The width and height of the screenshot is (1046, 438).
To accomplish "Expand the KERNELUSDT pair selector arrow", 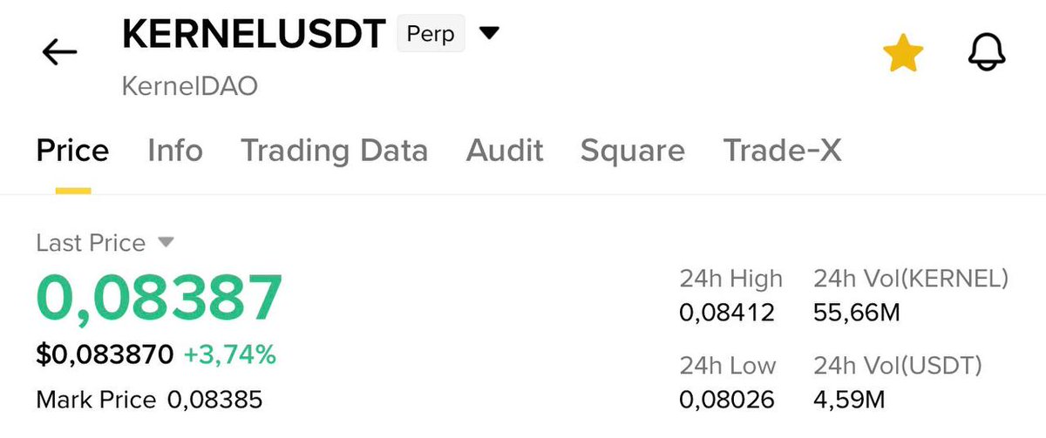I will (x=490, y=34).
